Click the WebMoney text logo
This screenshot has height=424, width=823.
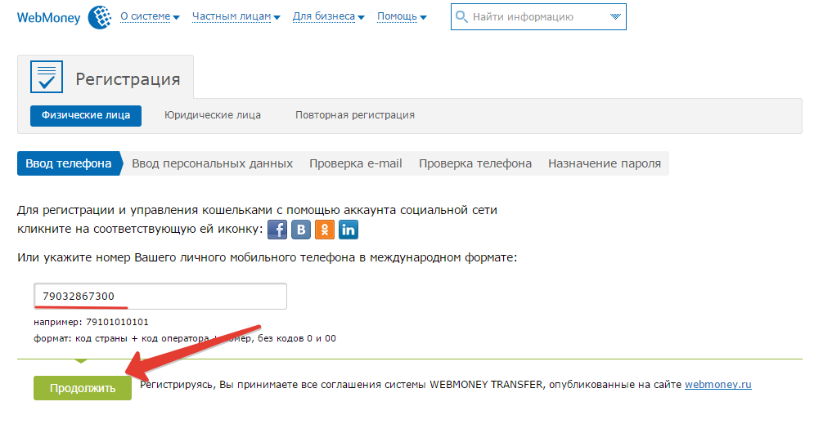(x=48, y=18)
